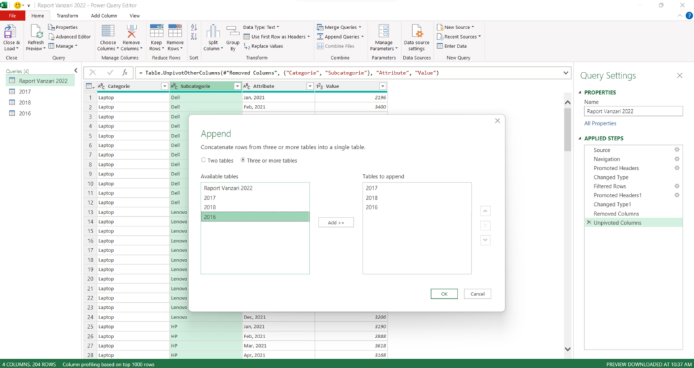Image resolution: width=694 pixels, height=368 pixels.
Task: Switch to the Add Column tab
Action: (x=104, y=16)
